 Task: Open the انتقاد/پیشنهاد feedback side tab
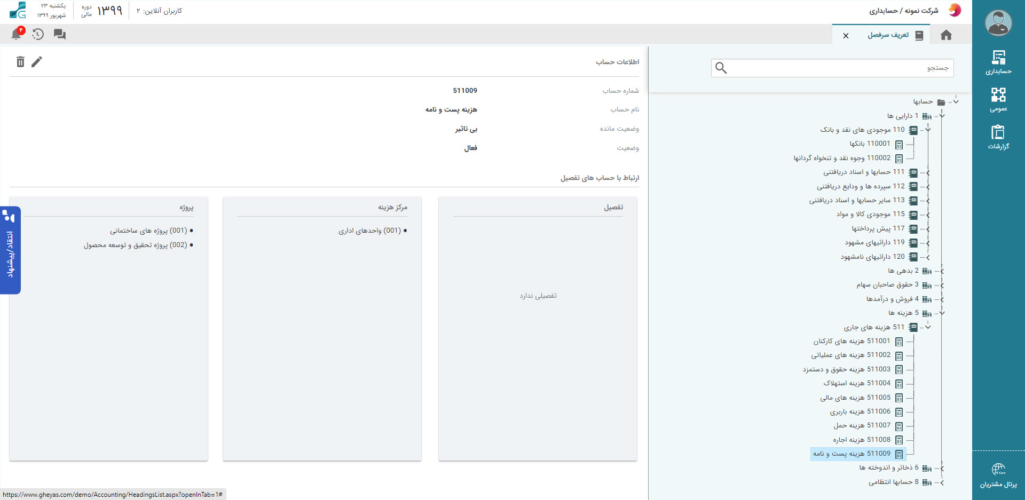tap(10, 250)
